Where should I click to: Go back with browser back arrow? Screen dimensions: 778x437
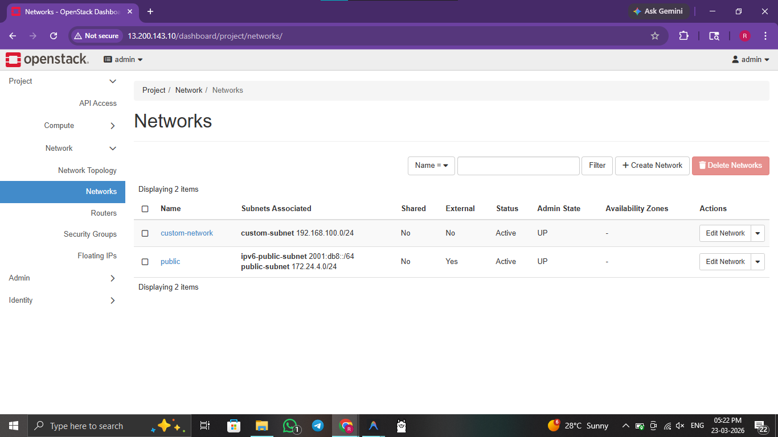tap(13, 36)
